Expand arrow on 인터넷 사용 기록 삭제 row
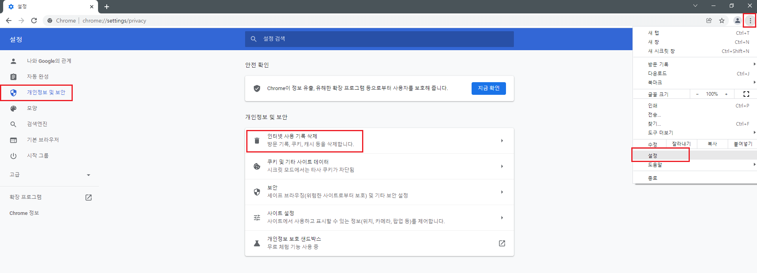 (502, 141)
